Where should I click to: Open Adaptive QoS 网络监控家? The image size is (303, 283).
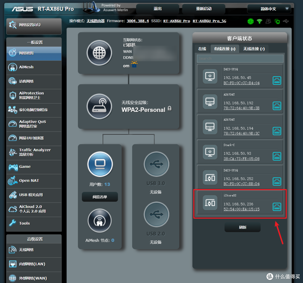pyautogui.click(x=34, y=124)
